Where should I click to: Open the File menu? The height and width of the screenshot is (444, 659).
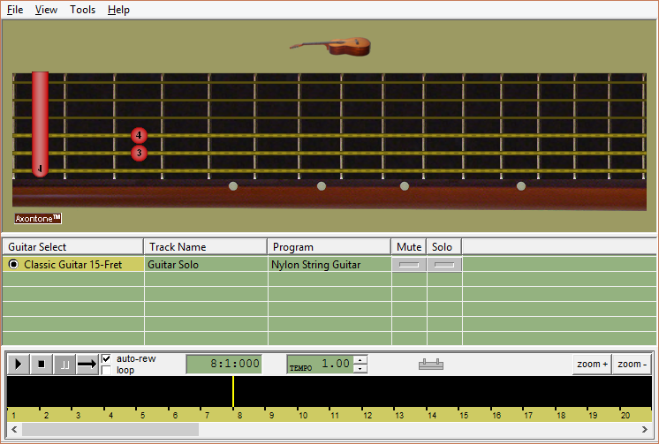[15, 10]
